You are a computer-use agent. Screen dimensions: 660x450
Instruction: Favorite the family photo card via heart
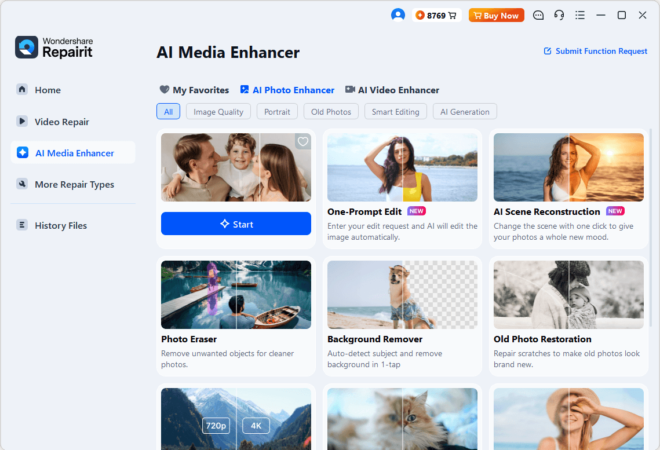[303, 142]
